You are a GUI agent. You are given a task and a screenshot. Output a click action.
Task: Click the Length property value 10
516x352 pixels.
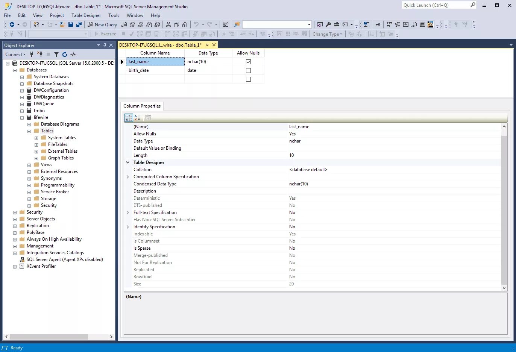click(x=291, y=155)
